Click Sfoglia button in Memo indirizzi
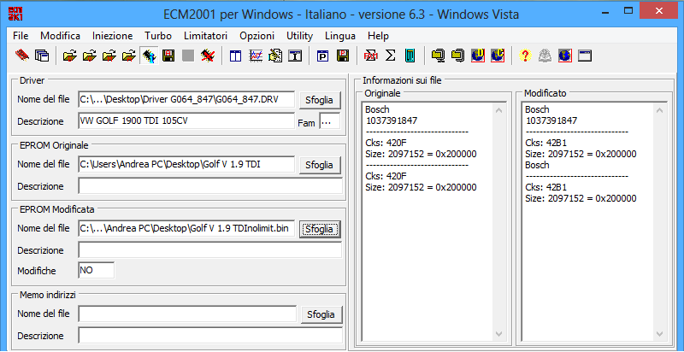Image resolution: width=684 pixels, height=352 pixels. coord(321,314)
